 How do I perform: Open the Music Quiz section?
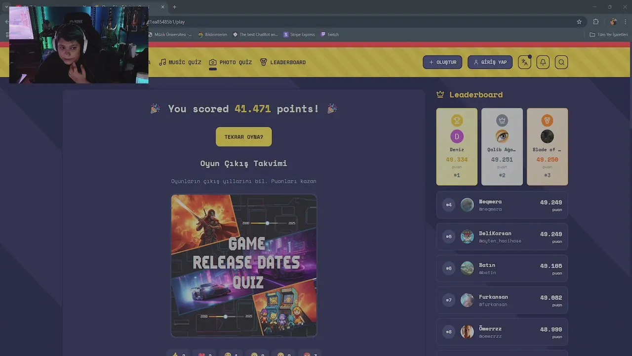pos(180,62)
